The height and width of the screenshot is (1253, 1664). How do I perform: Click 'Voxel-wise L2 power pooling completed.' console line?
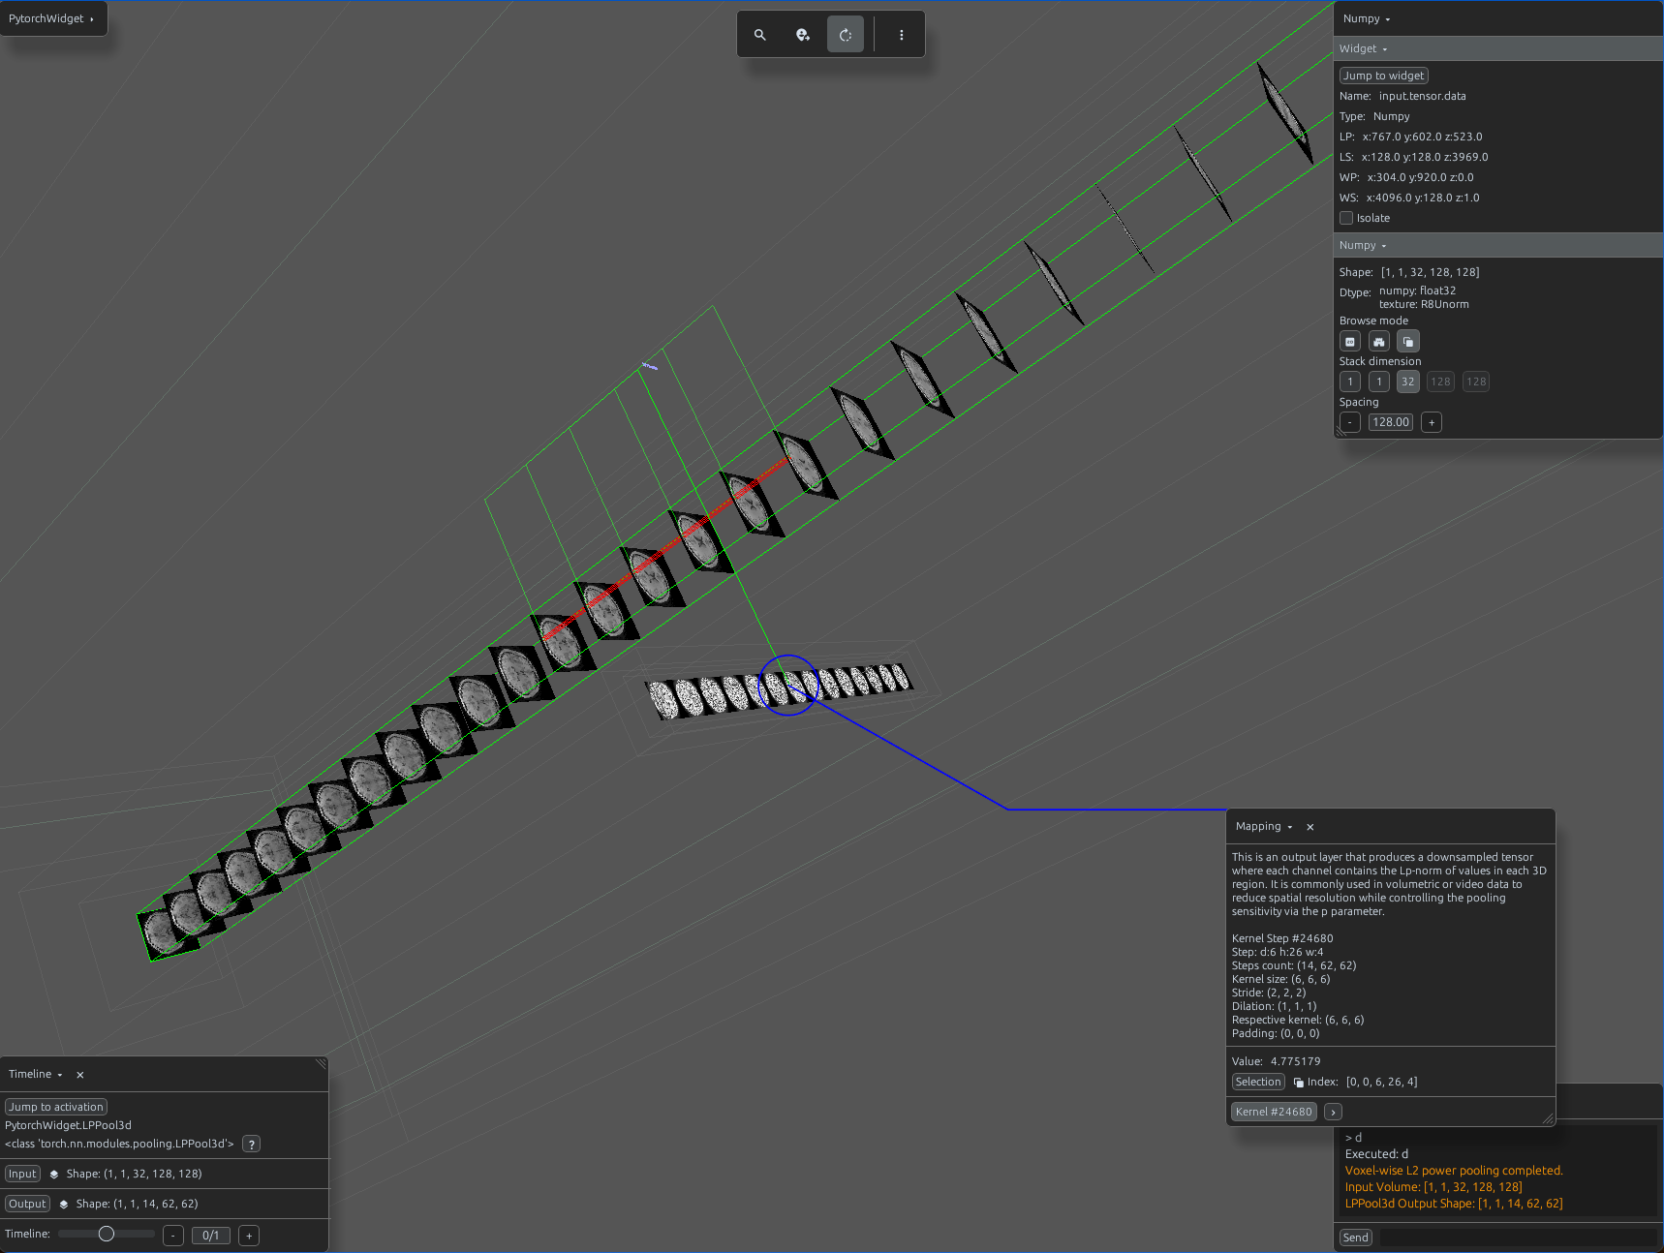1454,1171
